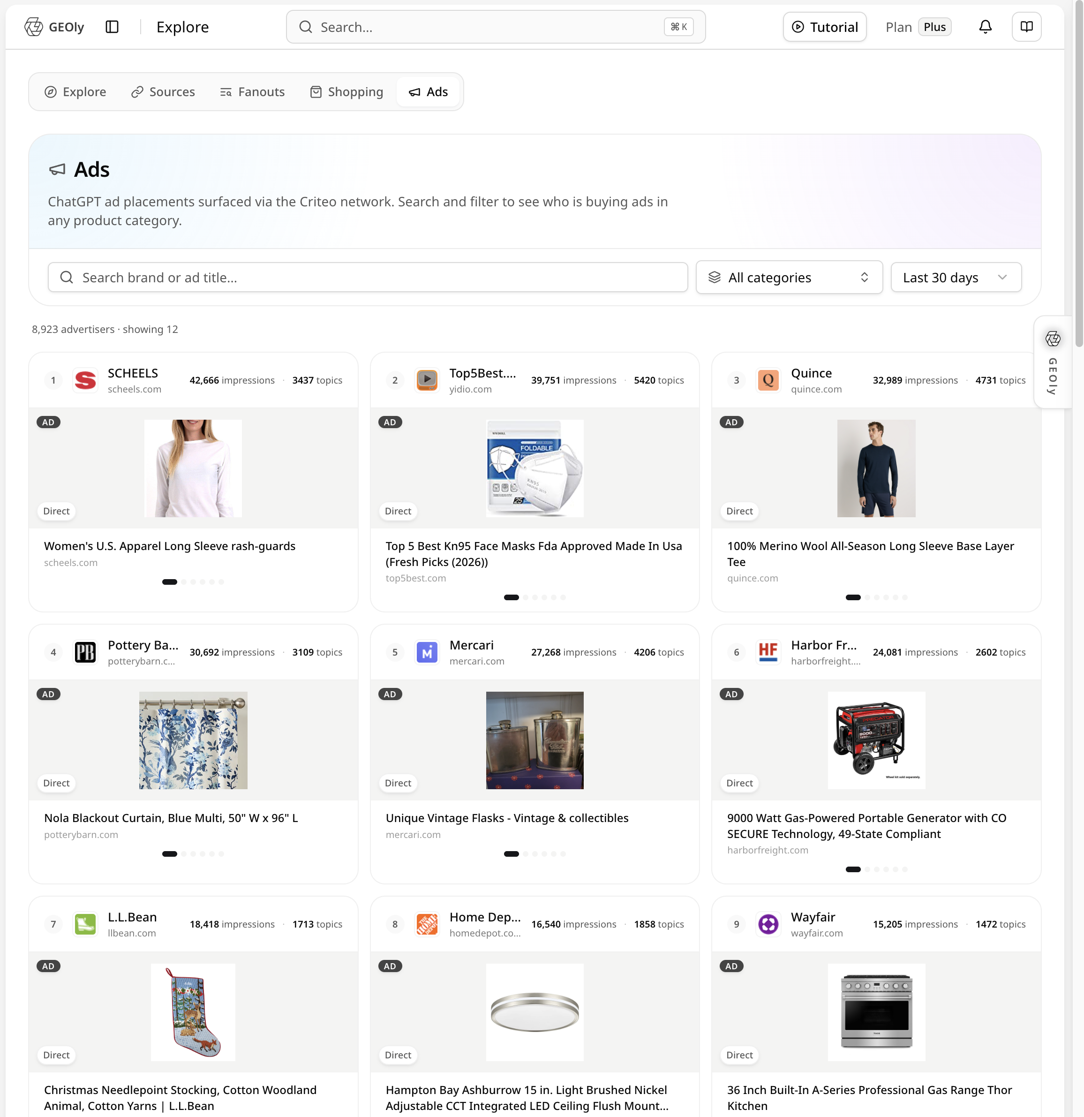This screenshot has height=1117, width=1084.
Task: Click '5420 topics' on Top5Best card
Action: tap(658, 380)
